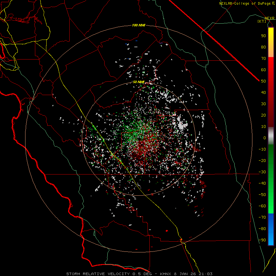The width and height of the screenshot is (276, 276).
Task: Click the 30 knot scale label
Action: coord(263,104)
